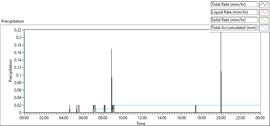Click the 12:00 x-axis tick label
Viewport: 270px width, 126px height.
142,118
